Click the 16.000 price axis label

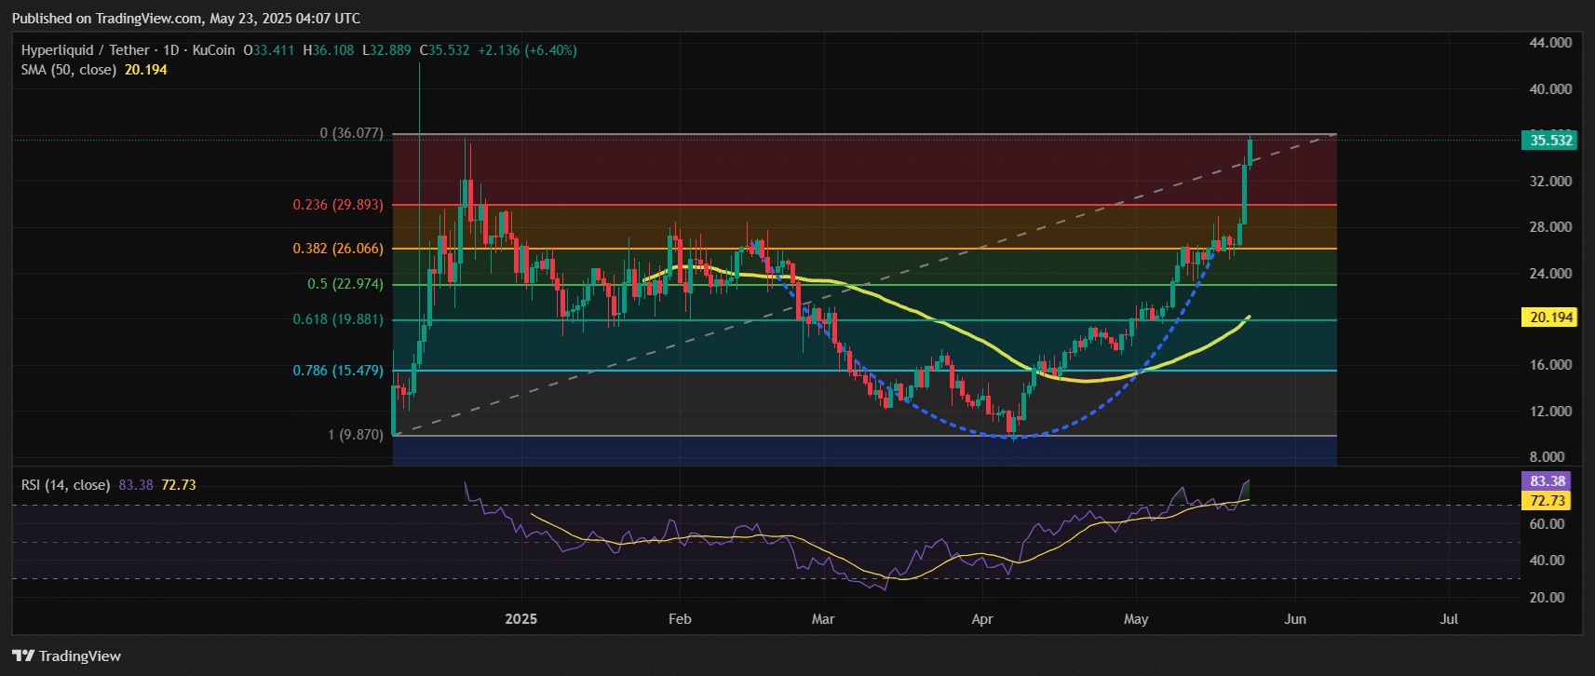pyautogui.click(x=1550, y=365)
